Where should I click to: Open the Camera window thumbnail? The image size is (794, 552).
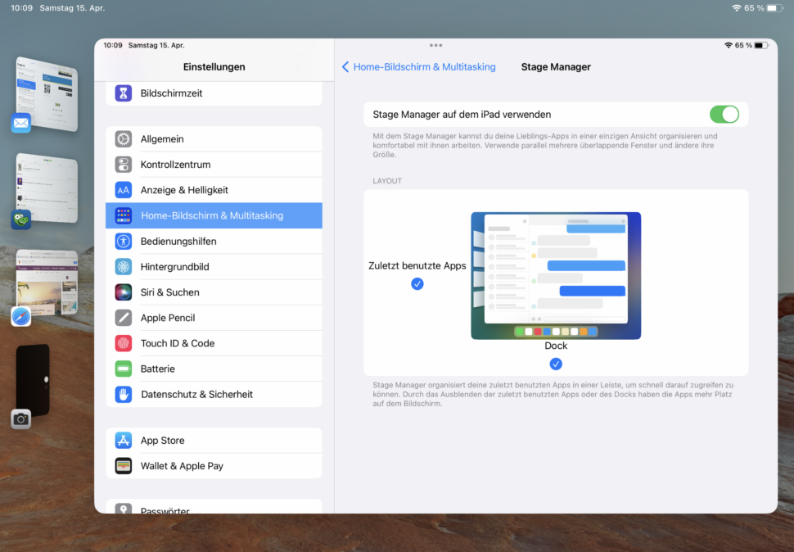pos(33,380)
